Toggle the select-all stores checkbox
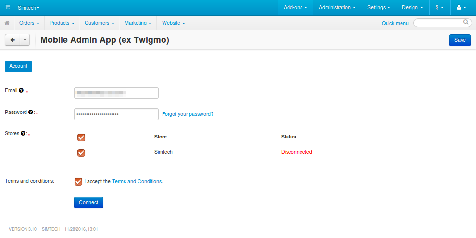The image size is (476, 238). (x=81, y=138)
